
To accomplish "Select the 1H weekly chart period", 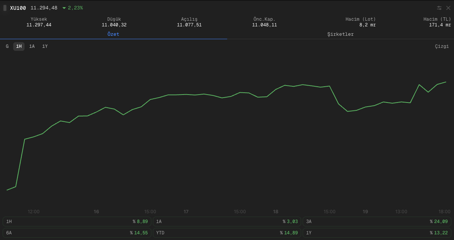I will [19, 46].
